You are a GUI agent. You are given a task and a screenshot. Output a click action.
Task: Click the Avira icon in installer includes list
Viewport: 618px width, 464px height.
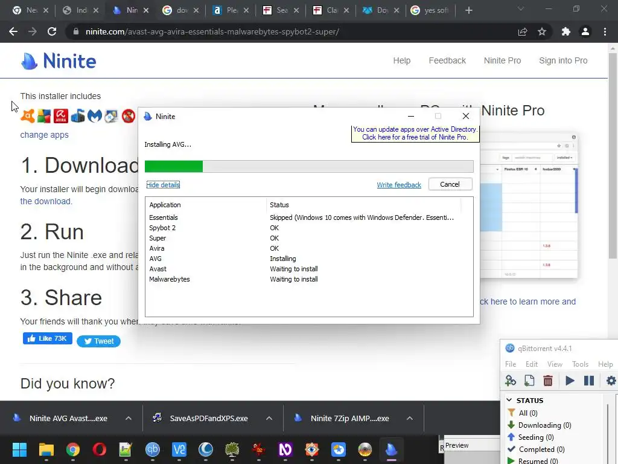click(x=61, y=116)
